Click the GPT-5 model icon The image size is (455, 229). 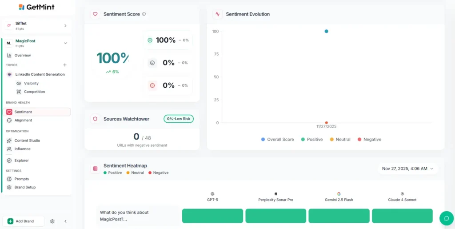[212, 194]
